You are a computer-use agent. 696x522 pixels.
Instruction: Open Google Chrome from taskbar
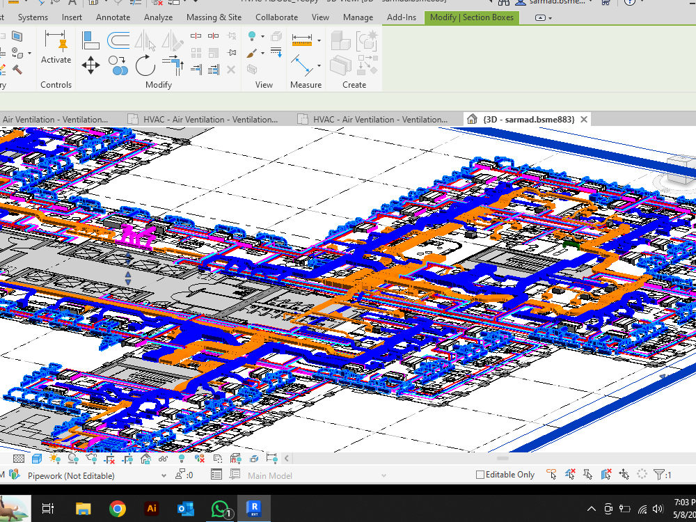(117, 508)
